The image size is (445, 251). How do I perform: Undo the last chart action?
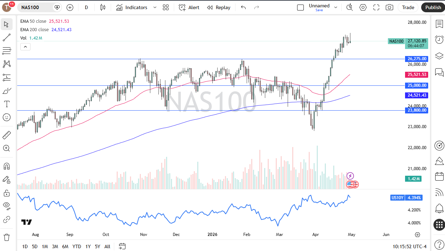point(243,7)
